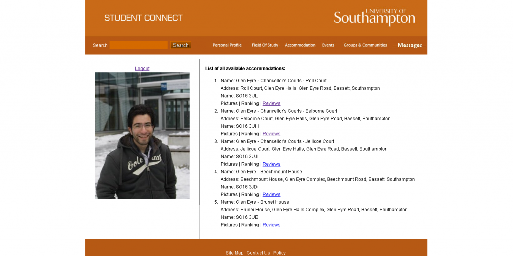Click the Student Connect title

point(143,18)
